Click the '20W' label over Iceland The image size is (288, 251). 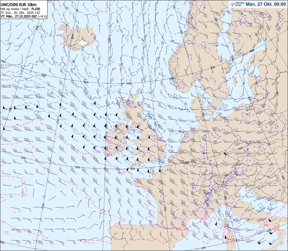[x=72, y=37]
